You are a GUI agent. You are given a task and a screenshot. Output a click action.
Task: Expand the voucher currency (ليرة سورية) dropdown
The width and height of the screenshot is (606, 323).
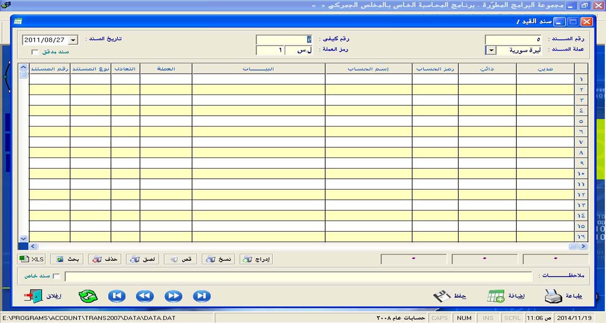tap(491, 50)
